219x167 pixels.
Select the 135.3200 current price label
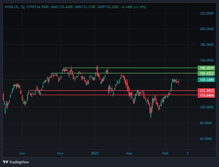point(206,80)
